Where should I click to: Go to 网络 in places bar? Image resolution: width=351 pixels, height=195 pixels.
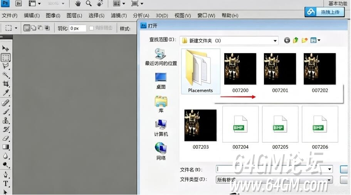pos(161,151)
